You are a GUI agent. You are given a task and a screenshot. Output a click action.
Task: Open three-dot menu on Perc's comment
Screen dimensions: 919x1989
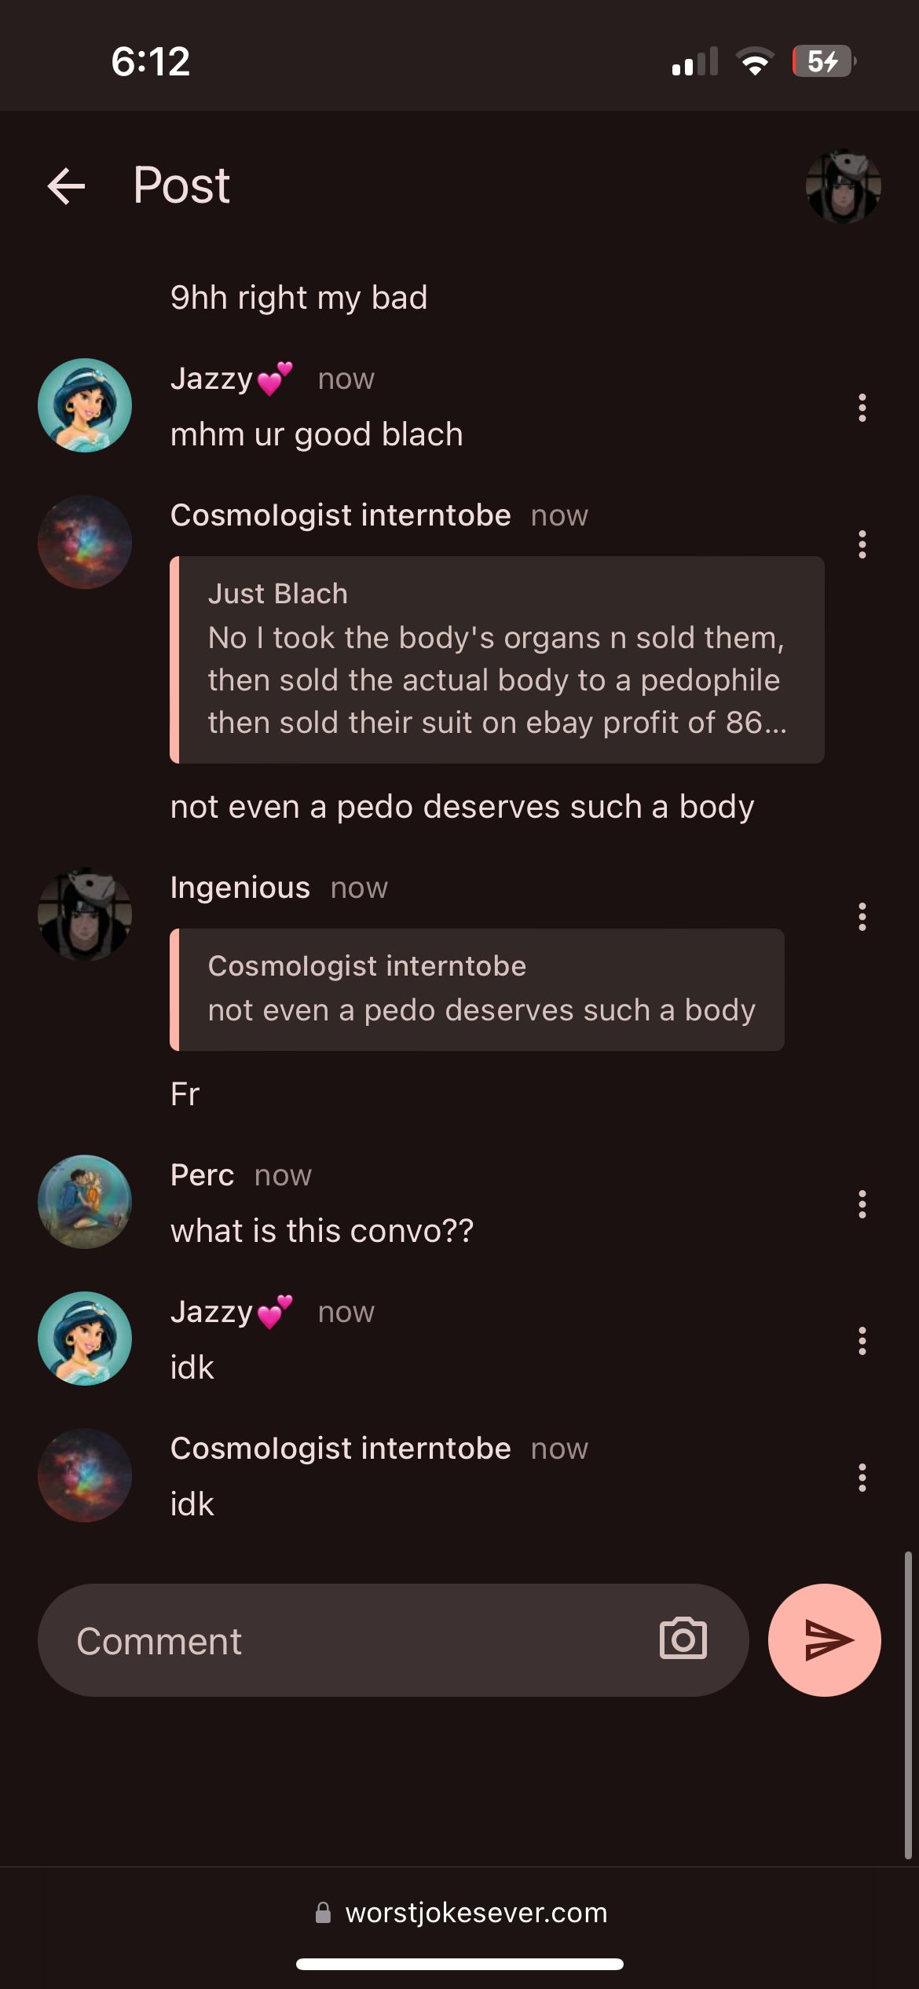[862, 1204]
